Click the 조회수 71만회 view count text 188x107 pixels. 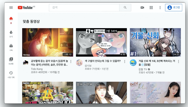(92, 69)
